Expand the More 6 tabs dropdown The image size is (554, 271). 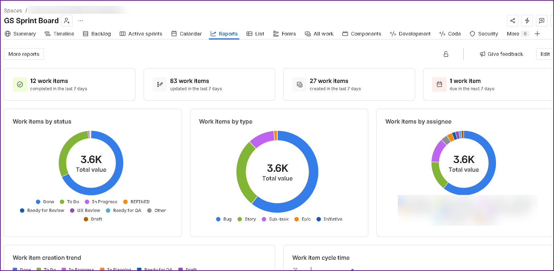[x=518, y=34]
